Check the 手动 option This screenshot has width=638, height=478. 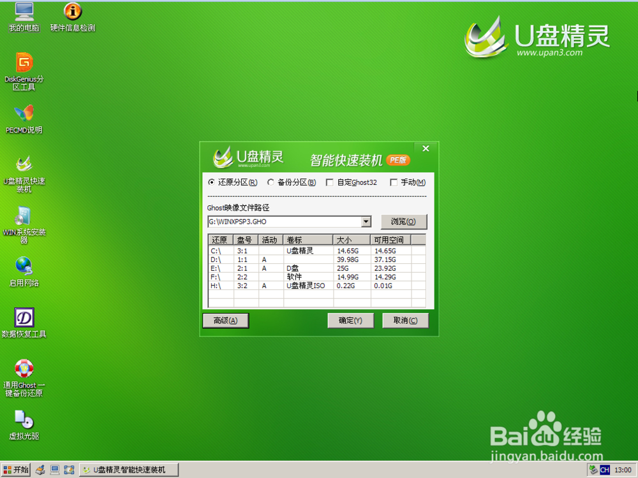(x=394, y=182)
